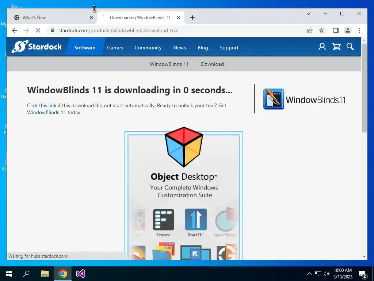Open the Chrome profile avatar
Screen dimensions: 374x281
(348, 31)
